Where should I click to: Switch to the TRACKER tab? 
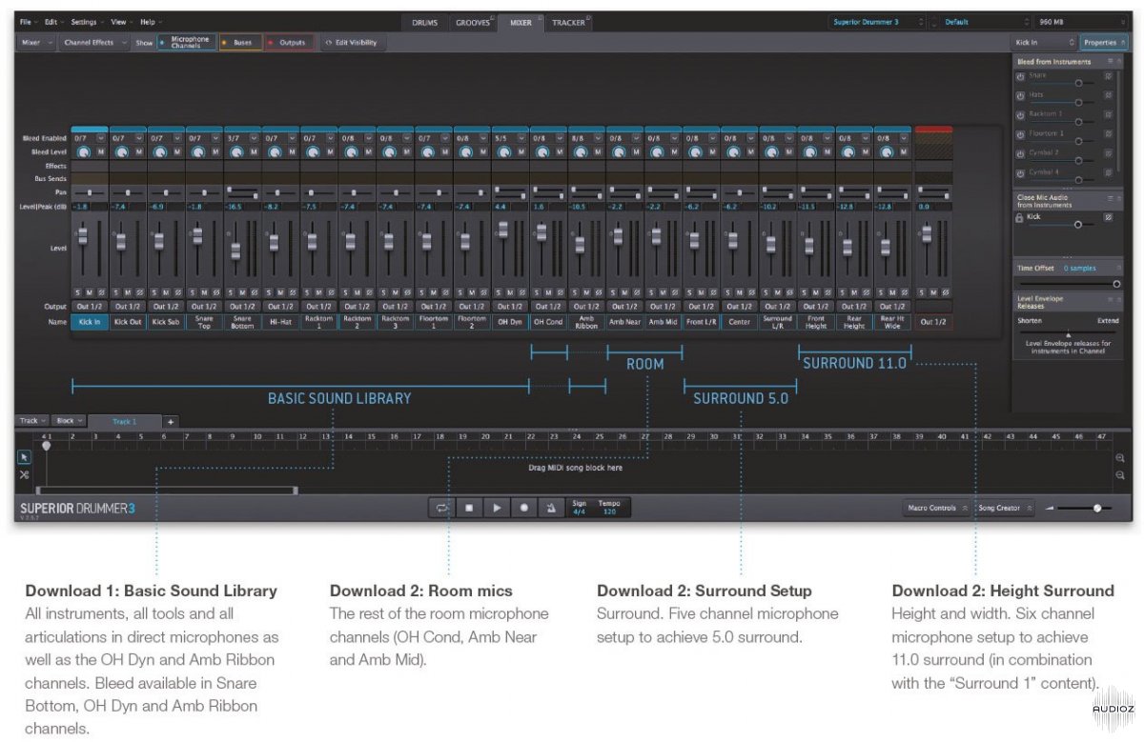[x=569, y=22]
